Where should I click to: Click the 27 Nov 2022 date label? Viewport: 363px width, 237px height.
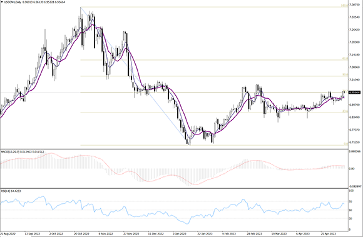pyautogui.click(x=131, y=234)
